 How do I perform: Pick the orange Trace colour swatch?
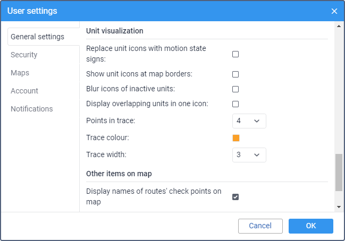(x=236, y=138)
